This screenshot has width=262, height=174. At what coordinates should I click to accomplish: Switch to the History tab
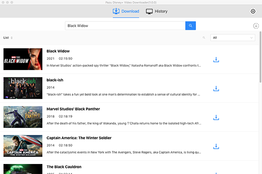(x=157, y=11)
